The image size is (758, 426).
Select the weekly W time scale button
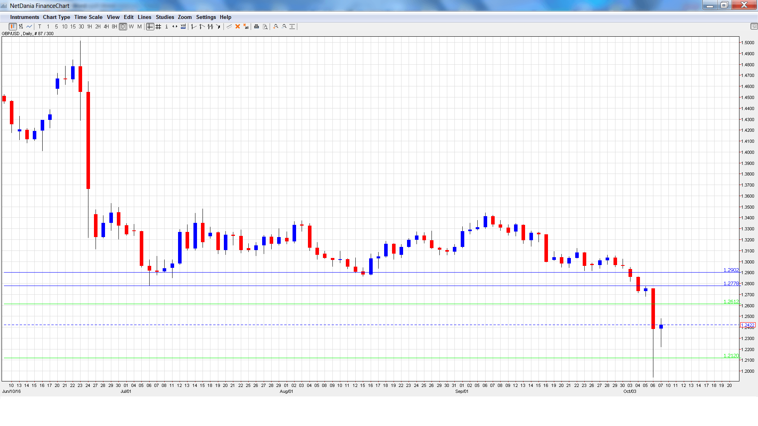(131, 26)
